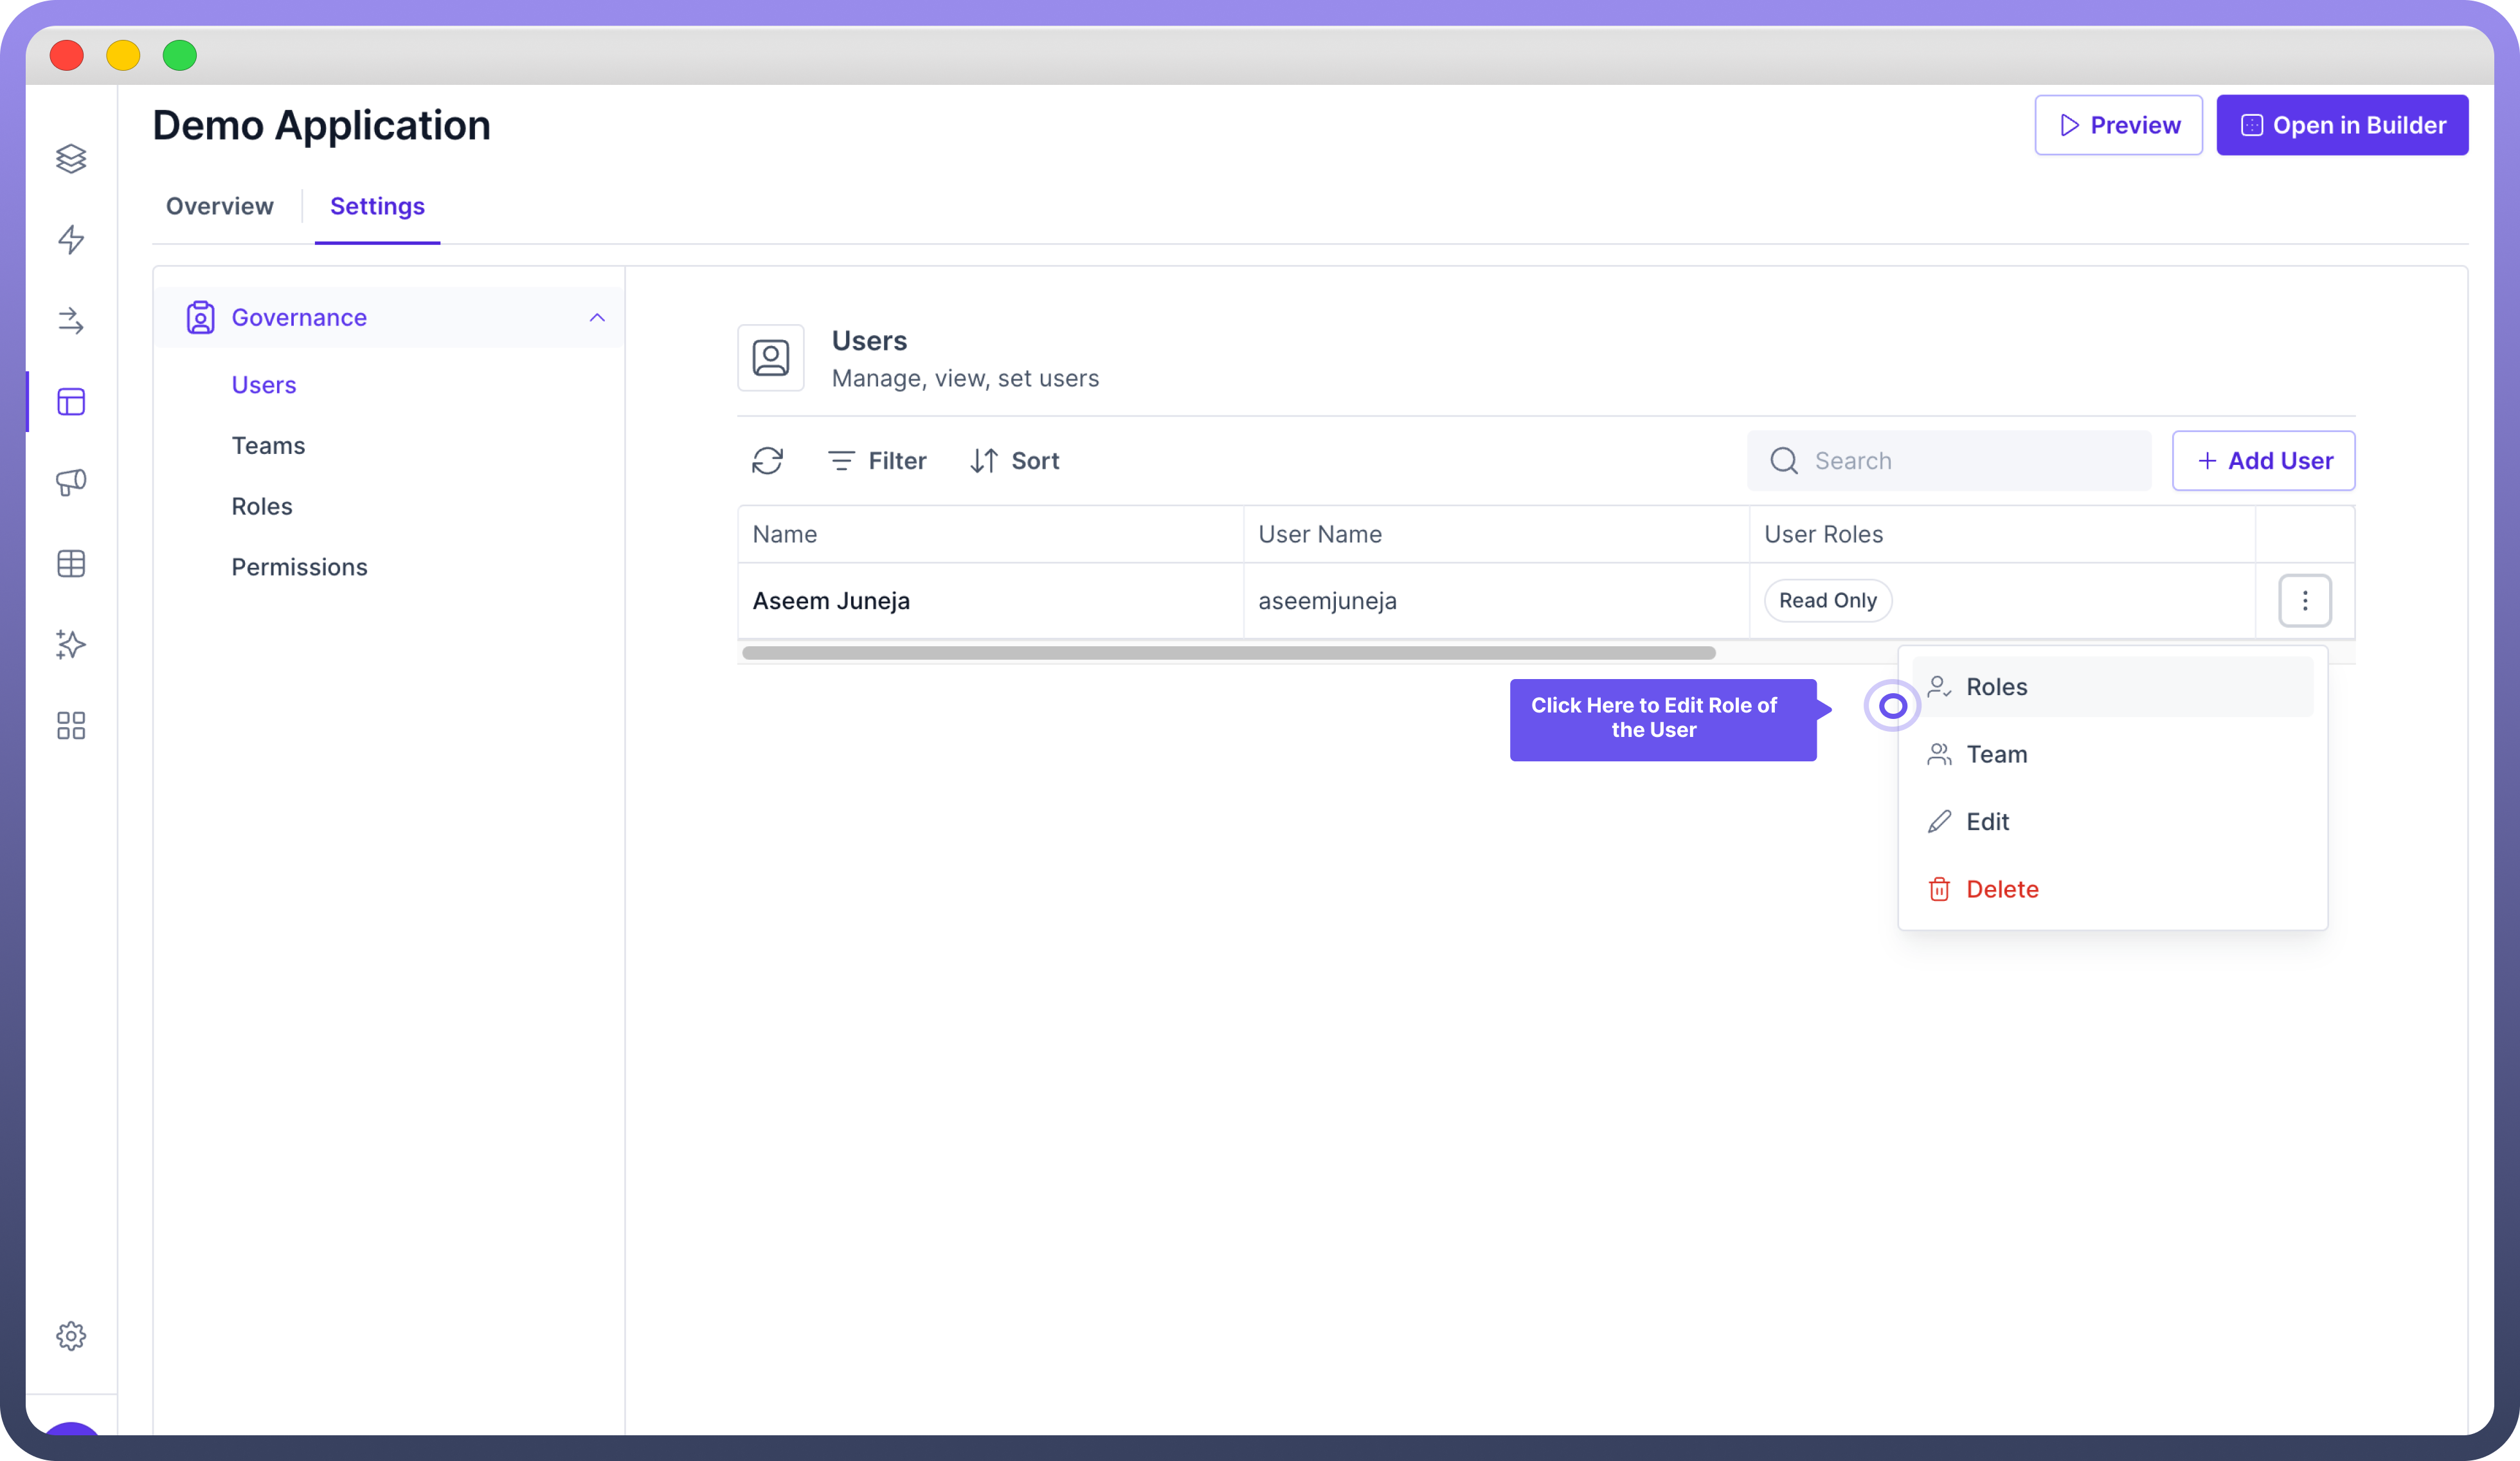Open the Sort options

(x=1015, y=461)
